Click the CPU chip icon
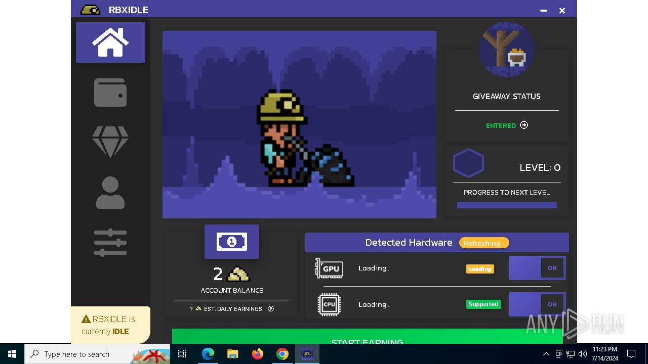648x364 pixels. pyautogui.click(x=329, y=304)
